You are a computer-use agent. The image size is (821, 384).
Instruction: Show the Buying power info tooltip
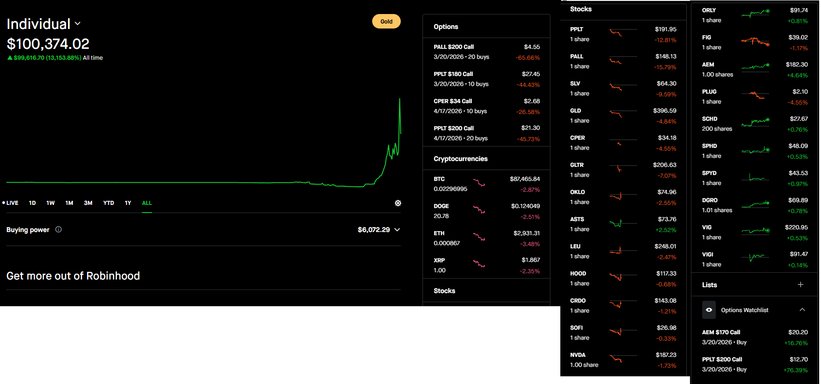pyautogui.click(x=58, y=229)
